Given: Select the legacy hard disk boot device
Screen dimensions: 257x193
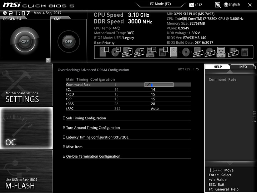Looking at the screenshot, I should [x=174, y=52].
